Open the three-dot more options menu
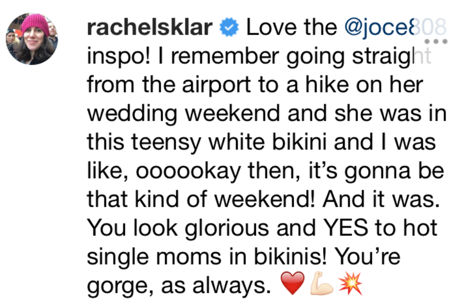The height and width of the screenshot is (306, 459). [x=436, y=42]
